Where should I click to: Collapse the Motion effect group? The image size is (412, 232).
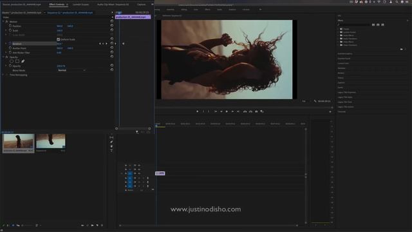[x=3, y=21]
